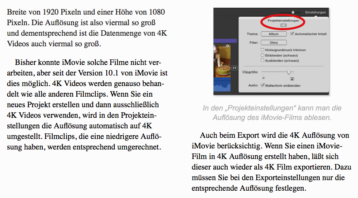Viewport: 358px width, 198px height.
Task: Click the caption text under the image
Action: (x=272, y=113)
